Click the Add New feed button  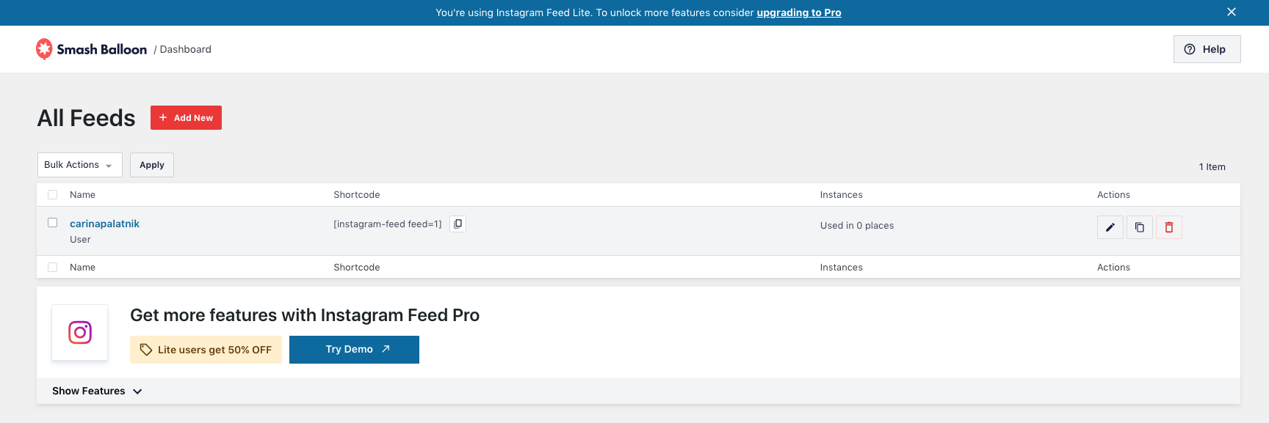[x=186, y=118]
